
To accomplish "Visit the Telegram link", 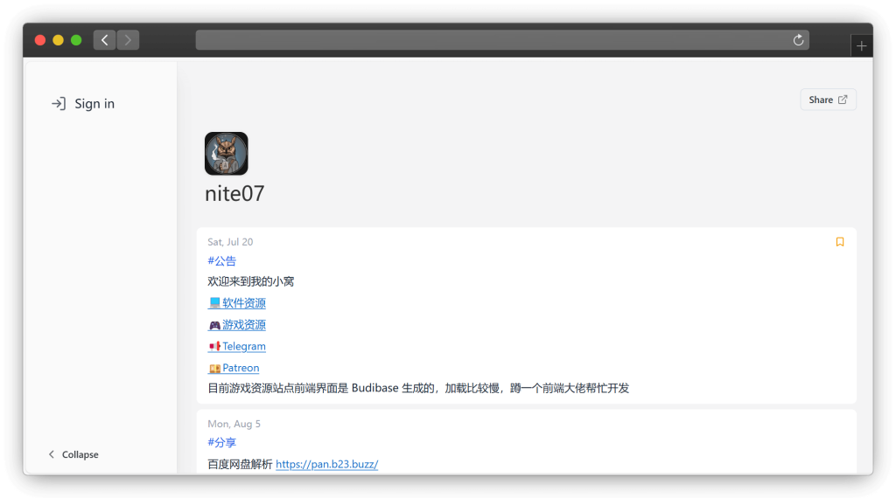I will (243, 347).
